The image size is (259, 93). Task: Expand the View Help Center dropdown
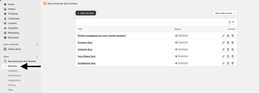tap(225, 13)
